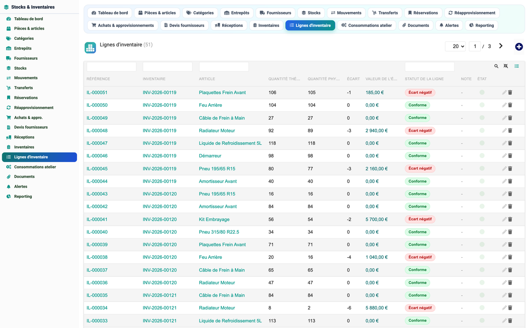This screenshot has height=328, width=531.
Task: Open reference link IL-000047
Action: [97, 143]
